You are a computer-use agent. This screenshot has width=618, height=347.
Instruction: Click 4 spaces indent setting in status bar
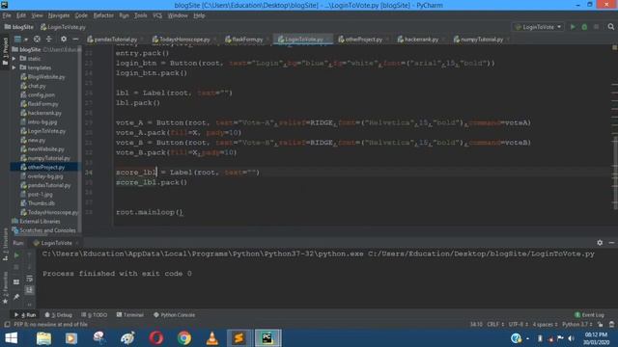pyautogui.click(x=545, y=324)
